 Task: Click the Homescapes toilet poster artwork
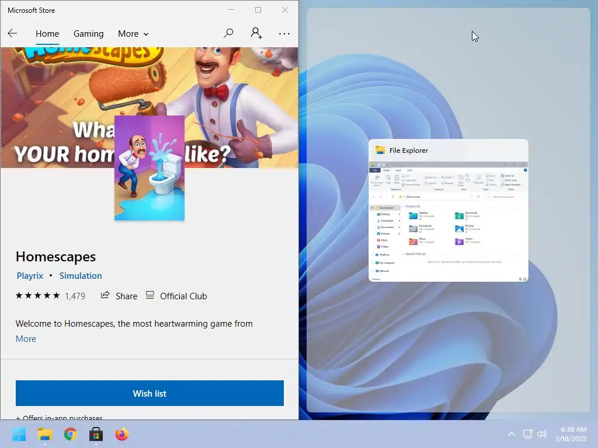[149, 168]
